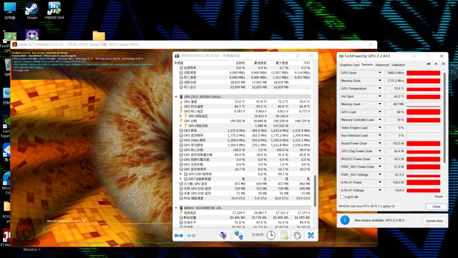
Task: Take a GPU-Z screenshot with camera icon
Action: click(429, 64)
